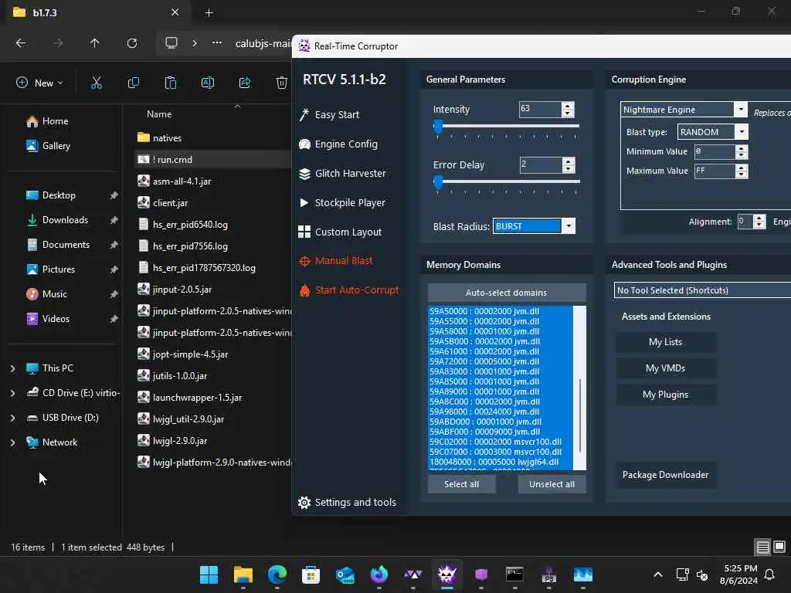Expand This PC tree node
The width and height of the screenshot is (791, 593).
click(x=12, y=368)
